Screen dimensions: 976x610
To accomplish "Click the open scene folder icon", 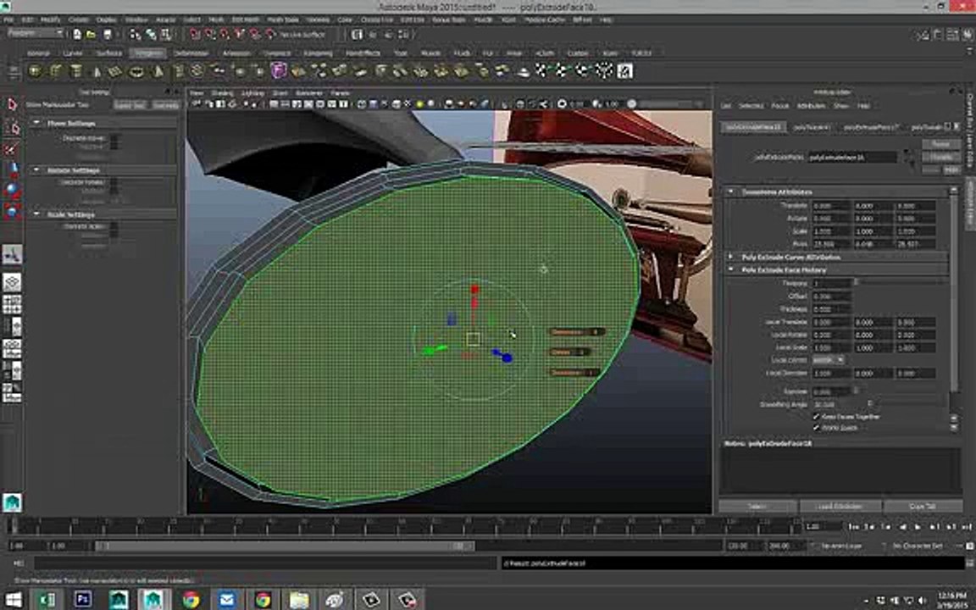I will click(91, 35).
